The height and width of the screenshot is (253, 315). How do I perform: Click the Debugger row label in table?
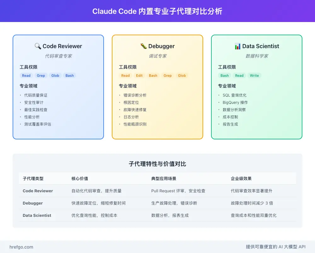point(33,203)
